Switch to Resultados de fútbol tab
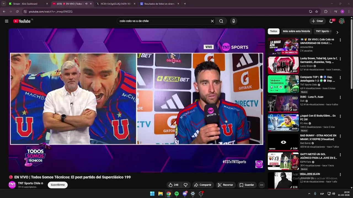 click(160, 4)
